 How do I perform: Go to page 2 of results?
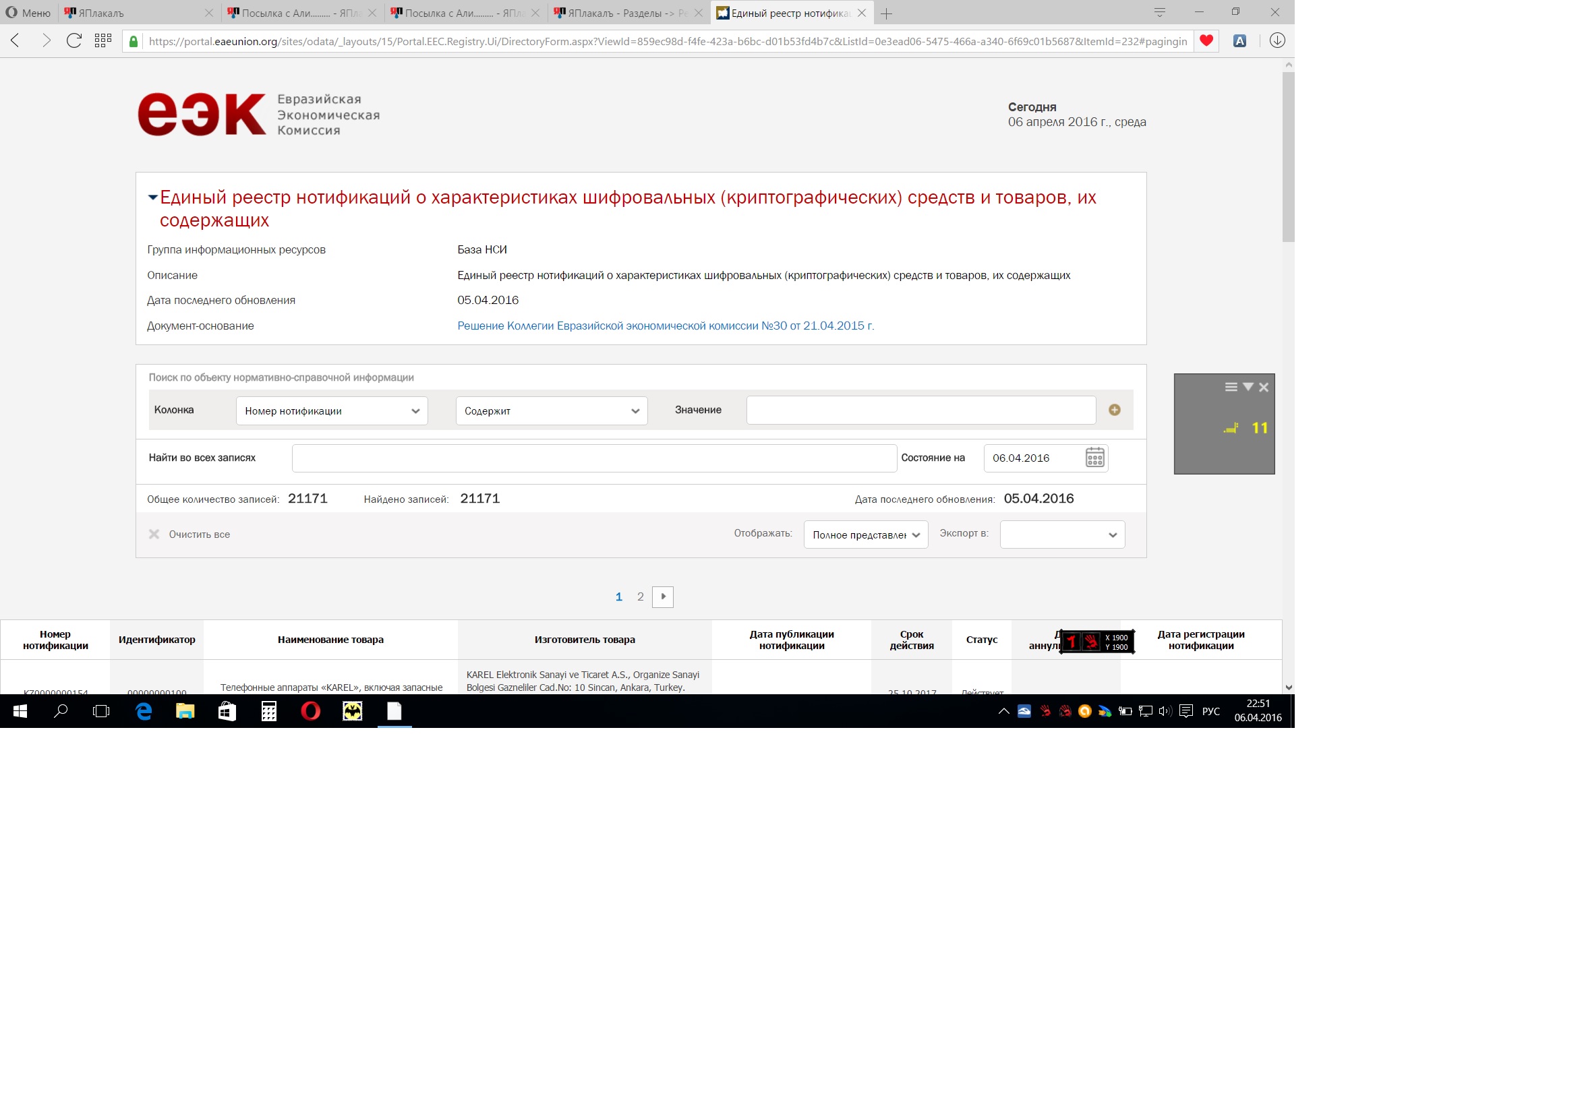(x=640, y=597)
